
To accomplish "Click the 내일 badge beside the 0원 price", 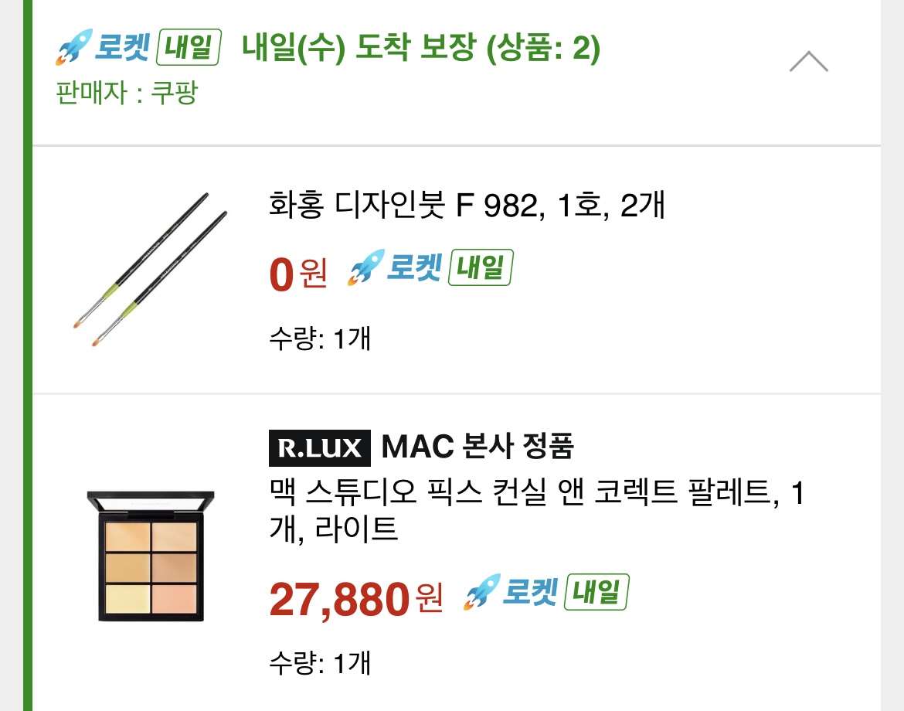I will click(481, 270).
